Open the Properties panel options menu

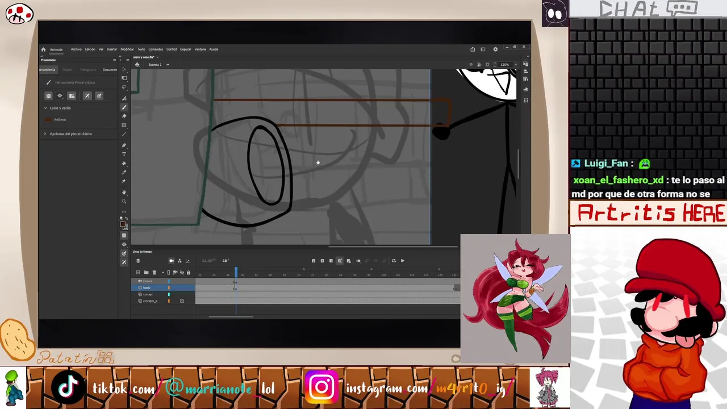[x=114, y=60]
